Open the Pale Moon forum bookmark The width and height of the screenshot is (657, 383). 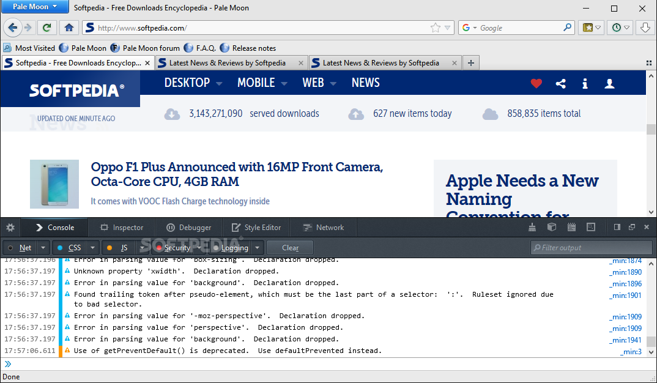(x=145, y=48)
